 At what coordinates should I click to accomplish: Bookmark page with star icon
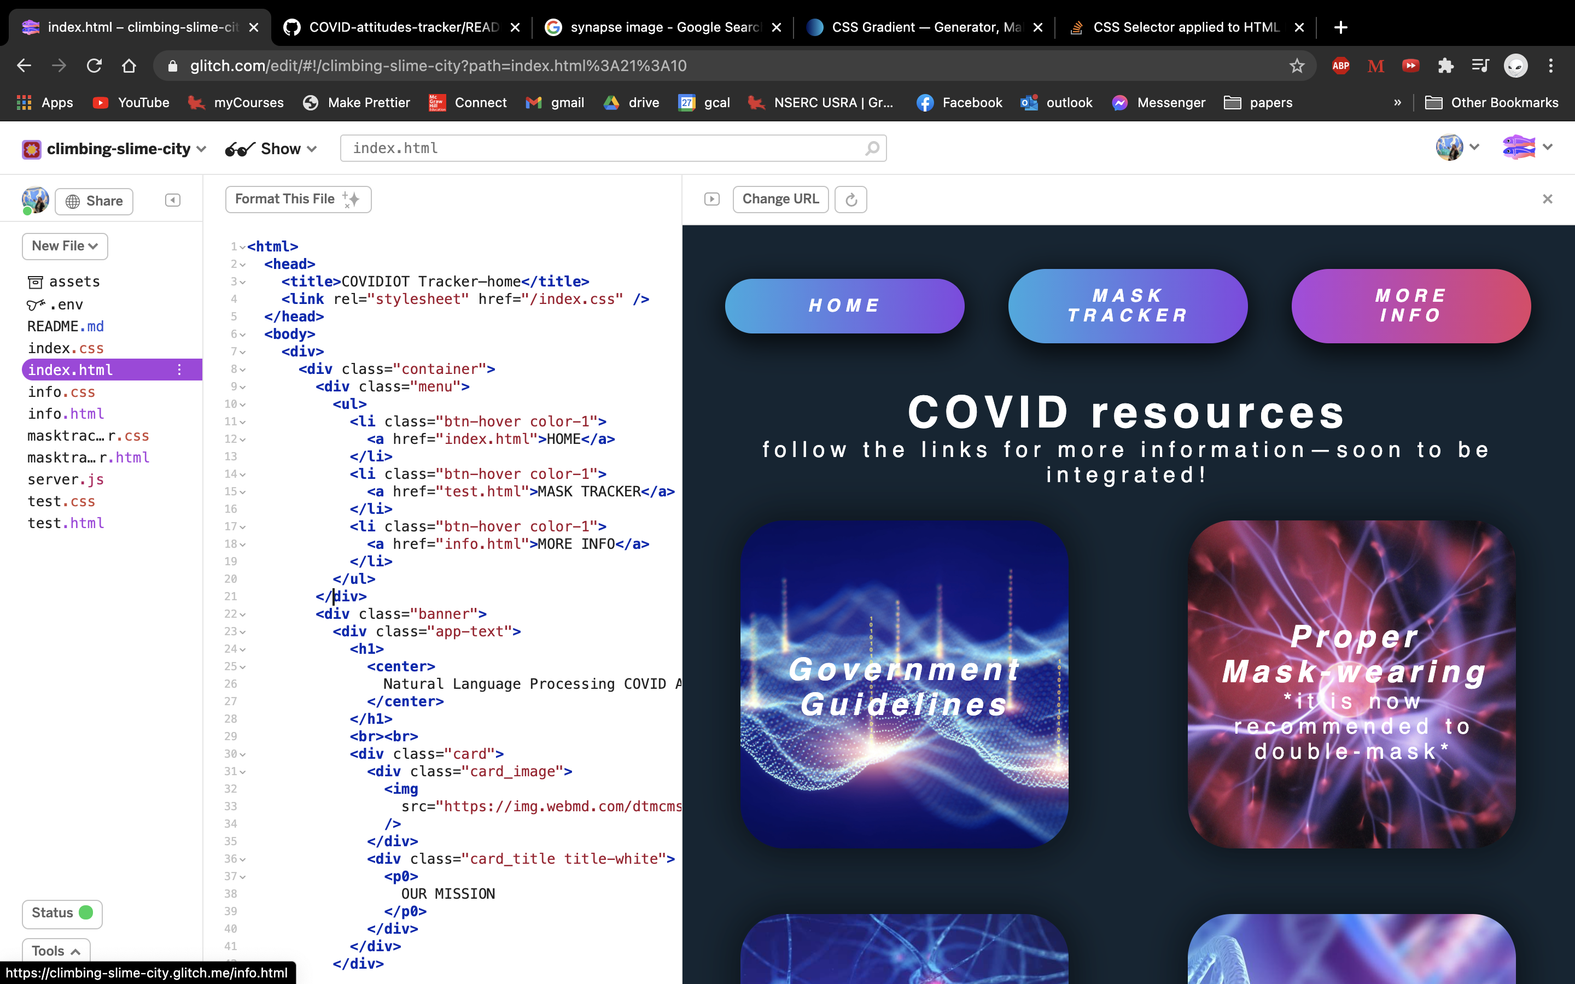click(1297, 66)
